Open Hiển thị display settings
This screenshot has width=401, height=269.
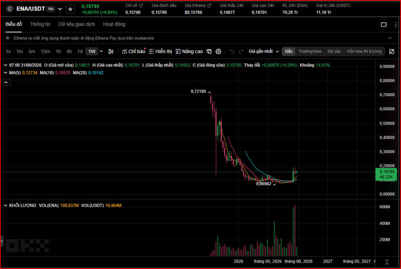(x=160, y=51)
